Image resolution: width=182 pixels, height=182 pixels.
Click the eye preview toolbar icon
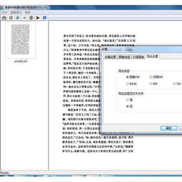coord(25,18)
